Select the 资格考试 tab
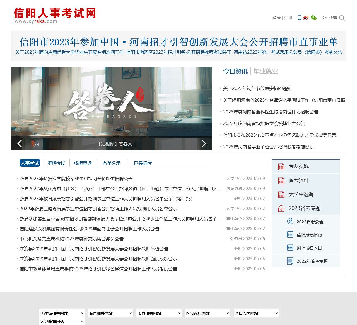The width and height of the screenshot is (357, 325). point(56,163)
